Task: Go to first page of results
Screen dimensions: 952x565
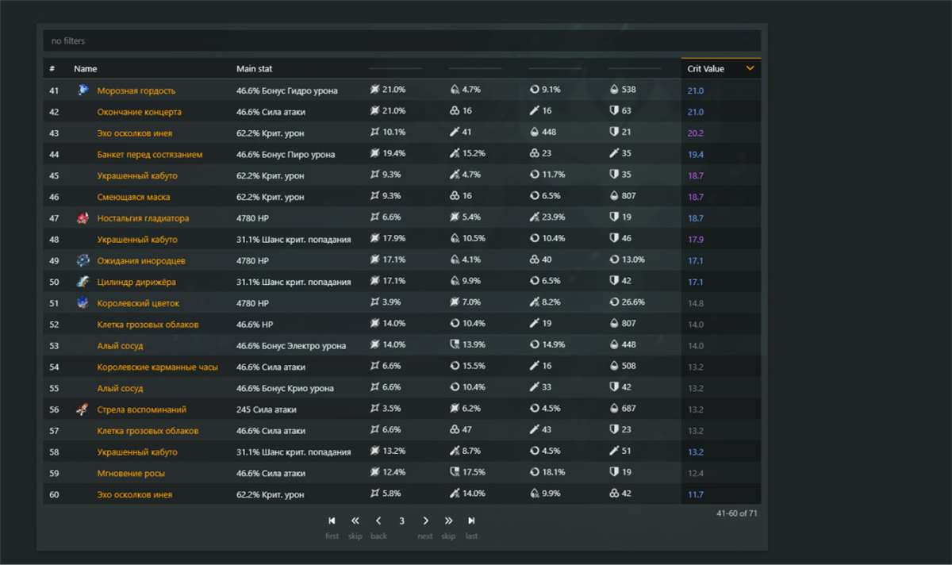Action: point(332,521)
